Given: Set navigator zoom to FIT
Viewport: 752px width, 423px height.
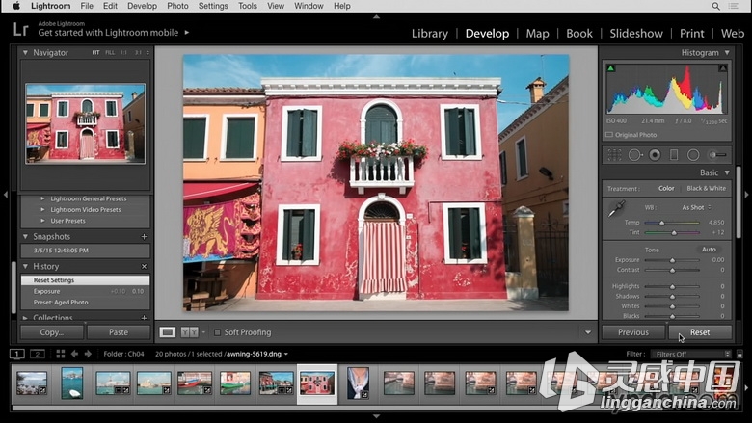Looking at the screenshot, I should [x=95, y=52].
